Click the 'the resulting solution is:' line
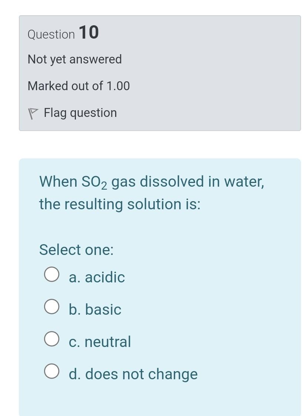The width and height of the screenshot is (304, 416). 120,204
